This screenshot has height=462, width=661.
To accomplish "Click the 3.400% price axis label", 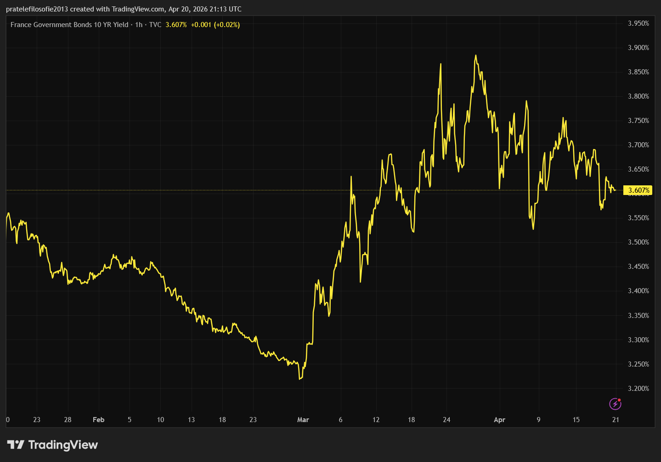I will pos(638,291).
